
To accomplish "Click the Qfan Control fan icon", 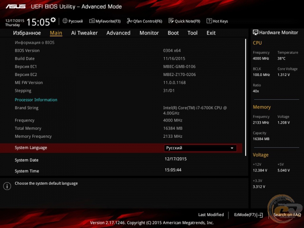I will tap(129, 21).
